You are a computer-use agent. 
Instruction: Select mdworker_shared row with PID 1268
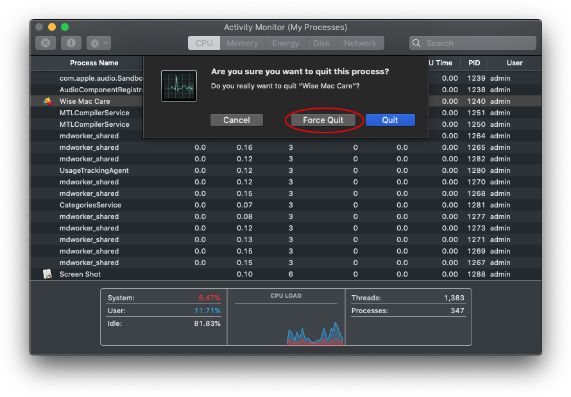(x=286, y=193)
